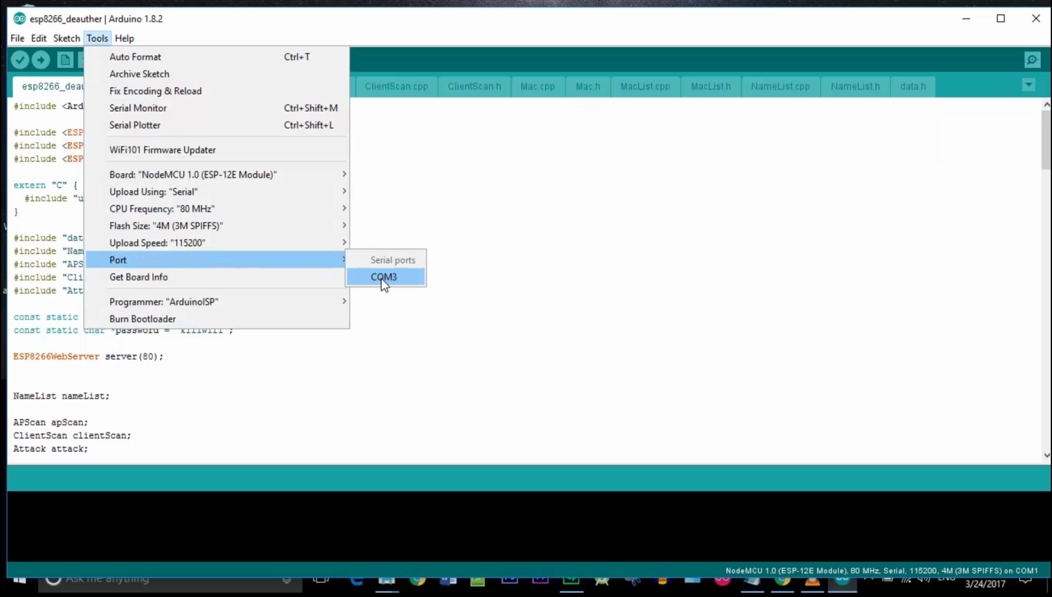Open the Help menu
This screenshot has width=1052, height=597.
click(124, 38)
